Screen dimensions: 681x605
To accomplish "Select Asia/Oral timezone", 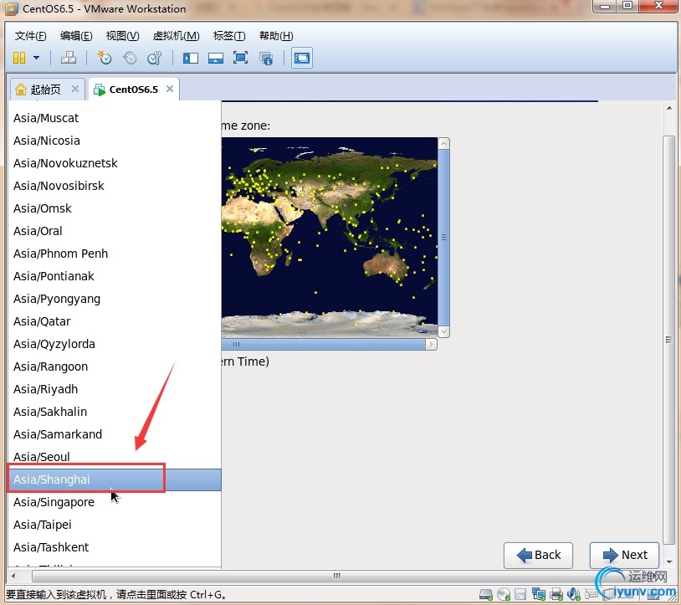I will pos(115,231).
